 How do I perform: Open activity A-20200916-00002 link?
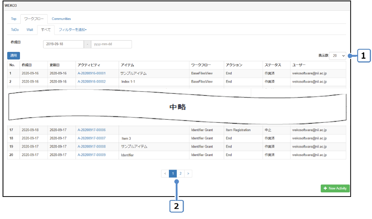coord(92,82)
